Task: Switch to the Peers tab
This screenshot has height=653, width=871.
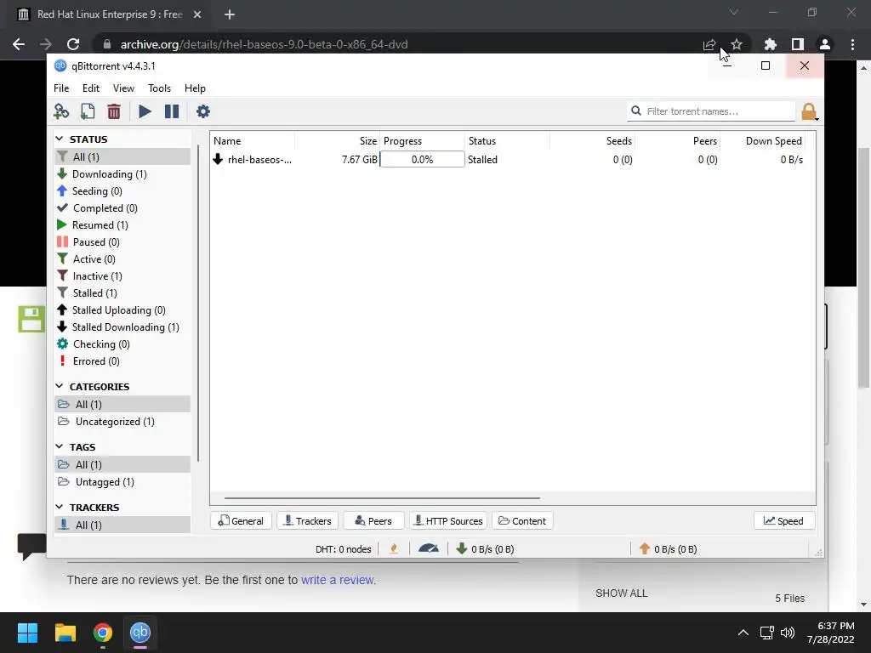Action: click(373, 521)
